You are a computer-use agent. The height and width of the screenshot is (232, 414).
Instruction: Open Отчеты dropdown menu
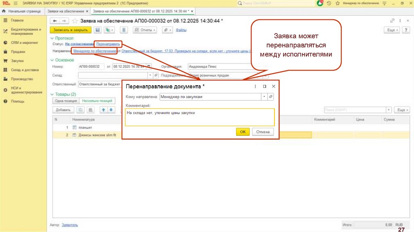pyautogui.click(x=145, y=30)
